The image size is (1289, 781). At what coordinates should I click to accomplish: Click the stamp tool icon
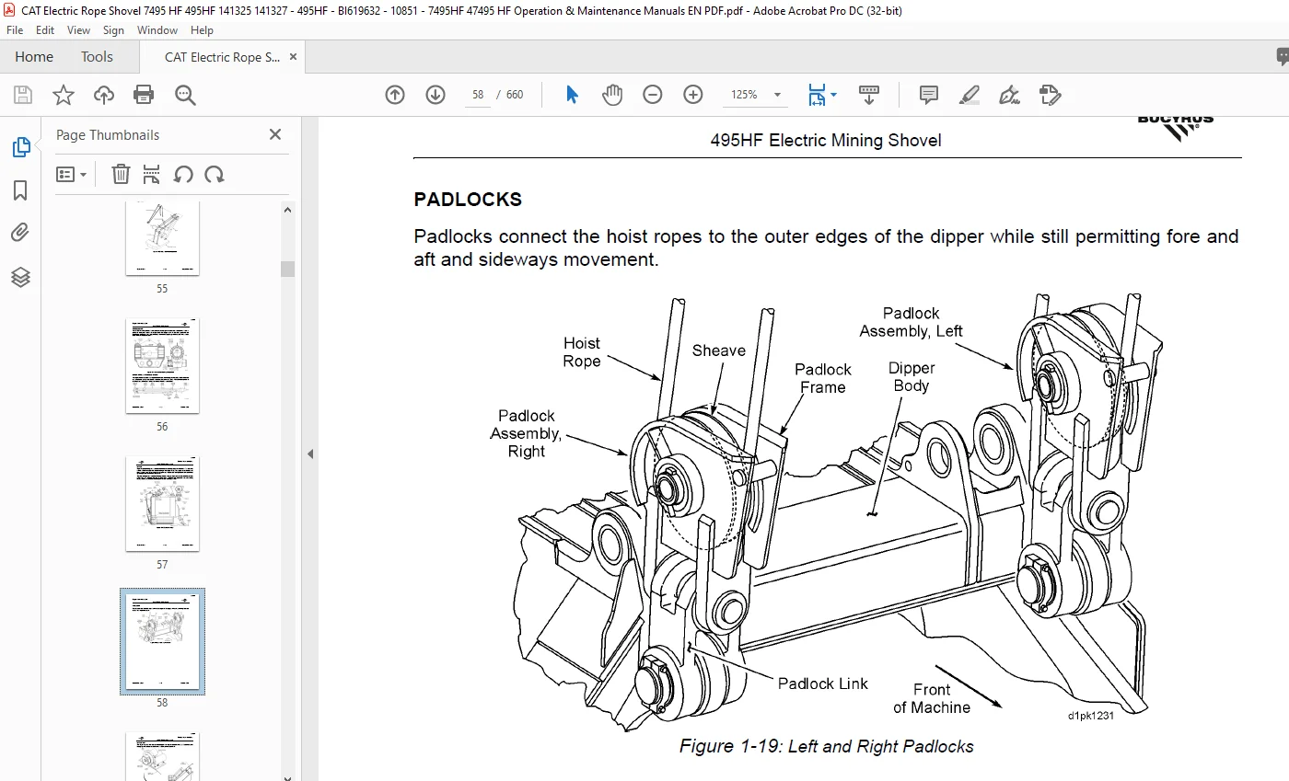1050,95
